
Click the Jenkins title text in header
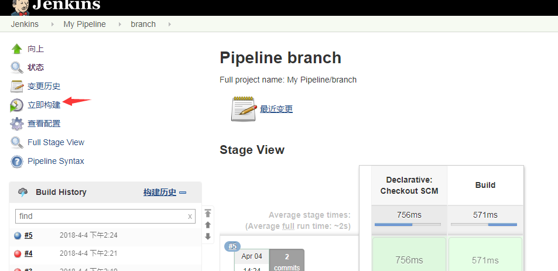[x=67, y=5]
